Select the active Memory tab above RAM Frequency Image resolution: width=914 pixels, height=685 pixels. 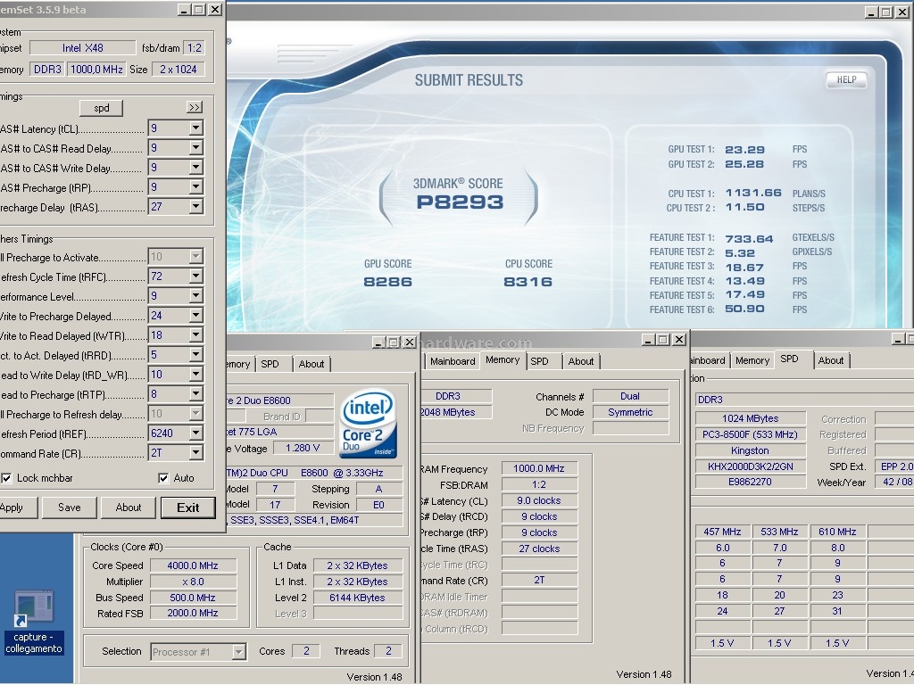pos(503,360)
